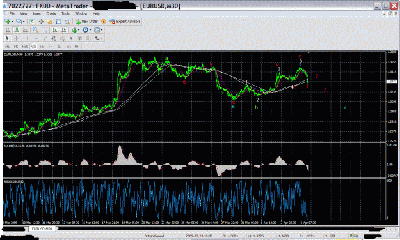Viewport: 400px width, 240px height.
Task: Show the Market Watch window
Action: point(32,22)
